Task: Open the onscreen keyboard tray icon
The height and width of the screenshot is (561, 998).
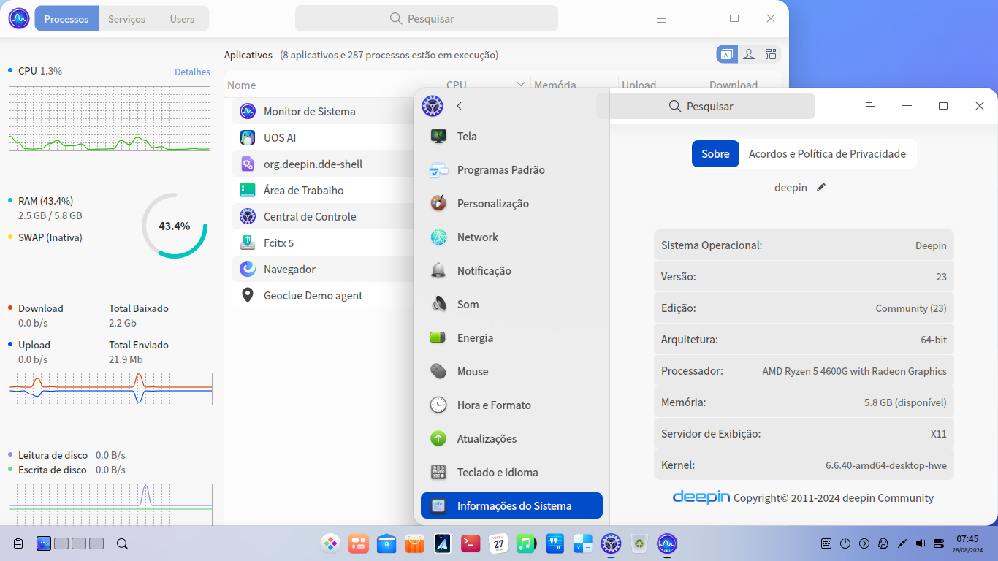Action: click(x=826, y=543)
